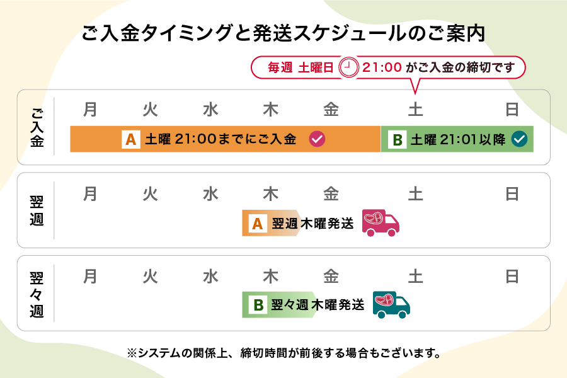Image resolution: width=567 pixels, height=378 pixels.
Task: Click the 毎週 土曜日 21:00 deadline callout
Action: pos(388,67)
